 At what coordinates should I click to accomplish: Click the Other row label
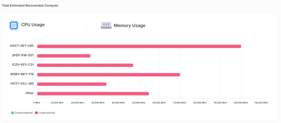pos(30,93)
